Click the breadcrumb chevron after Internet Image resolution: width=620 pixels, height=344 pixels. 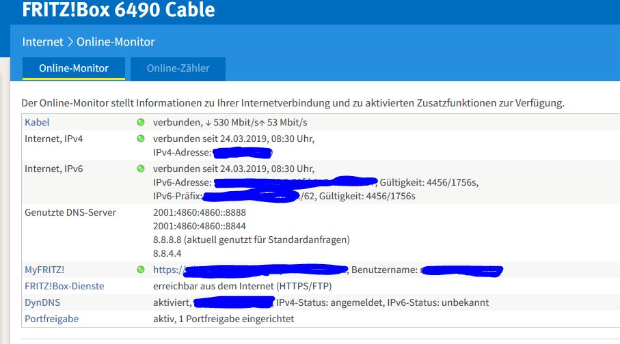(x=70, y=42)
